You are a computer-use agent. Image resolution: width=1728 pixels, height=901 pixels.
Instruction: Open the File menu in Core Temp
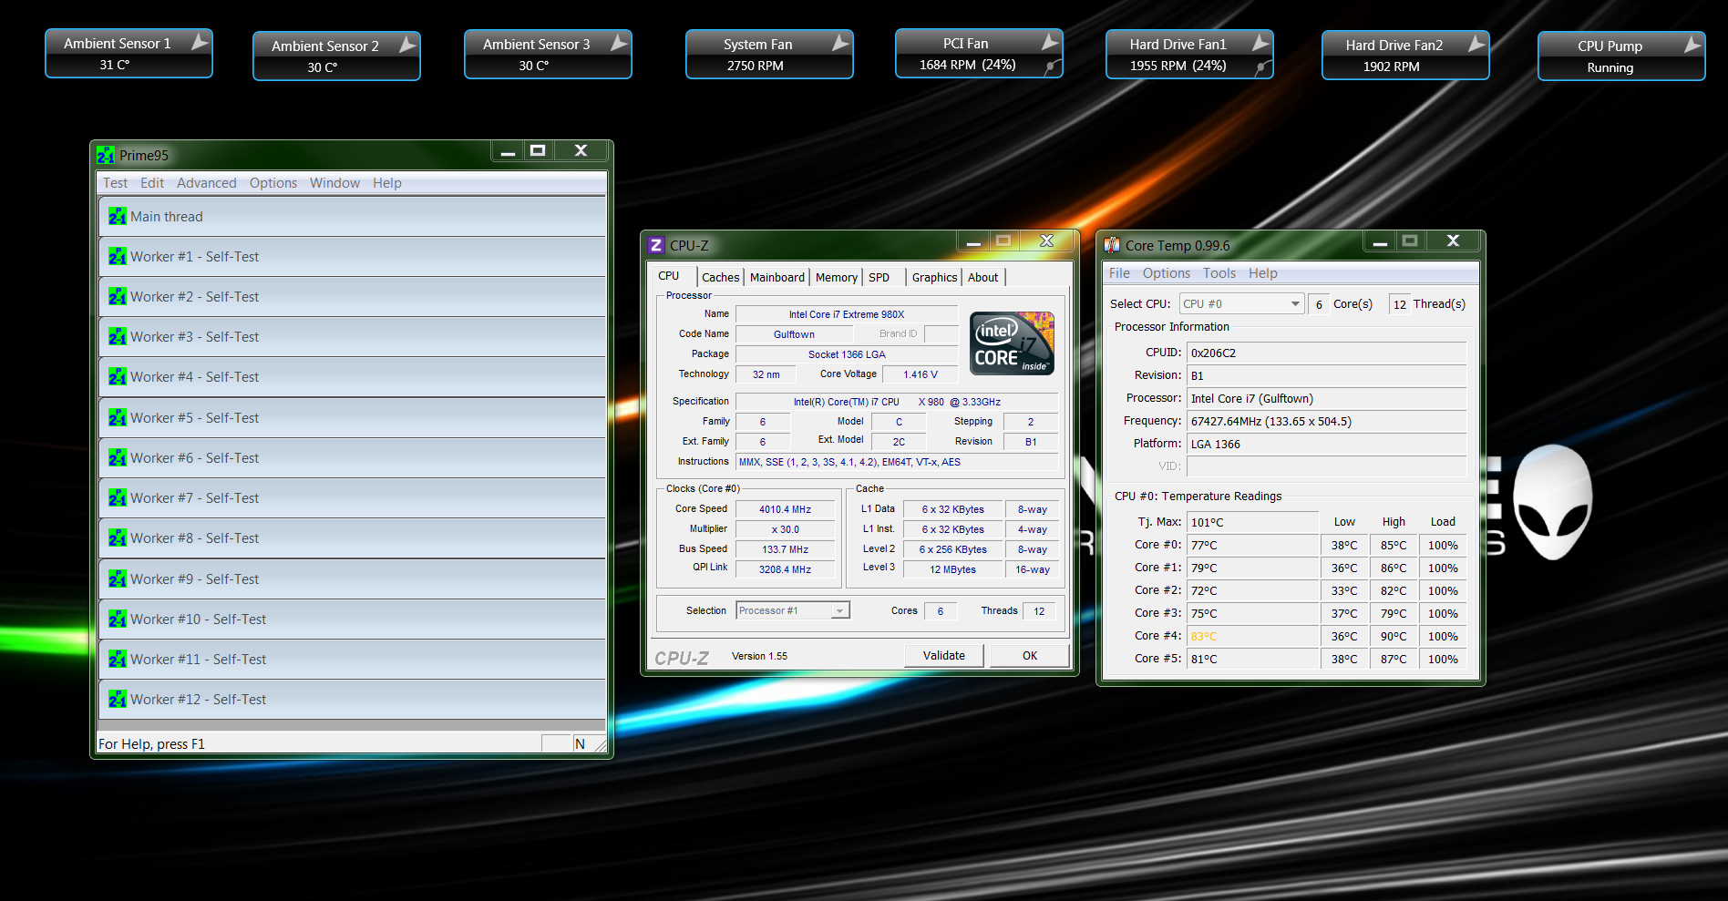pyautogui.click(x=1119, y=273)
